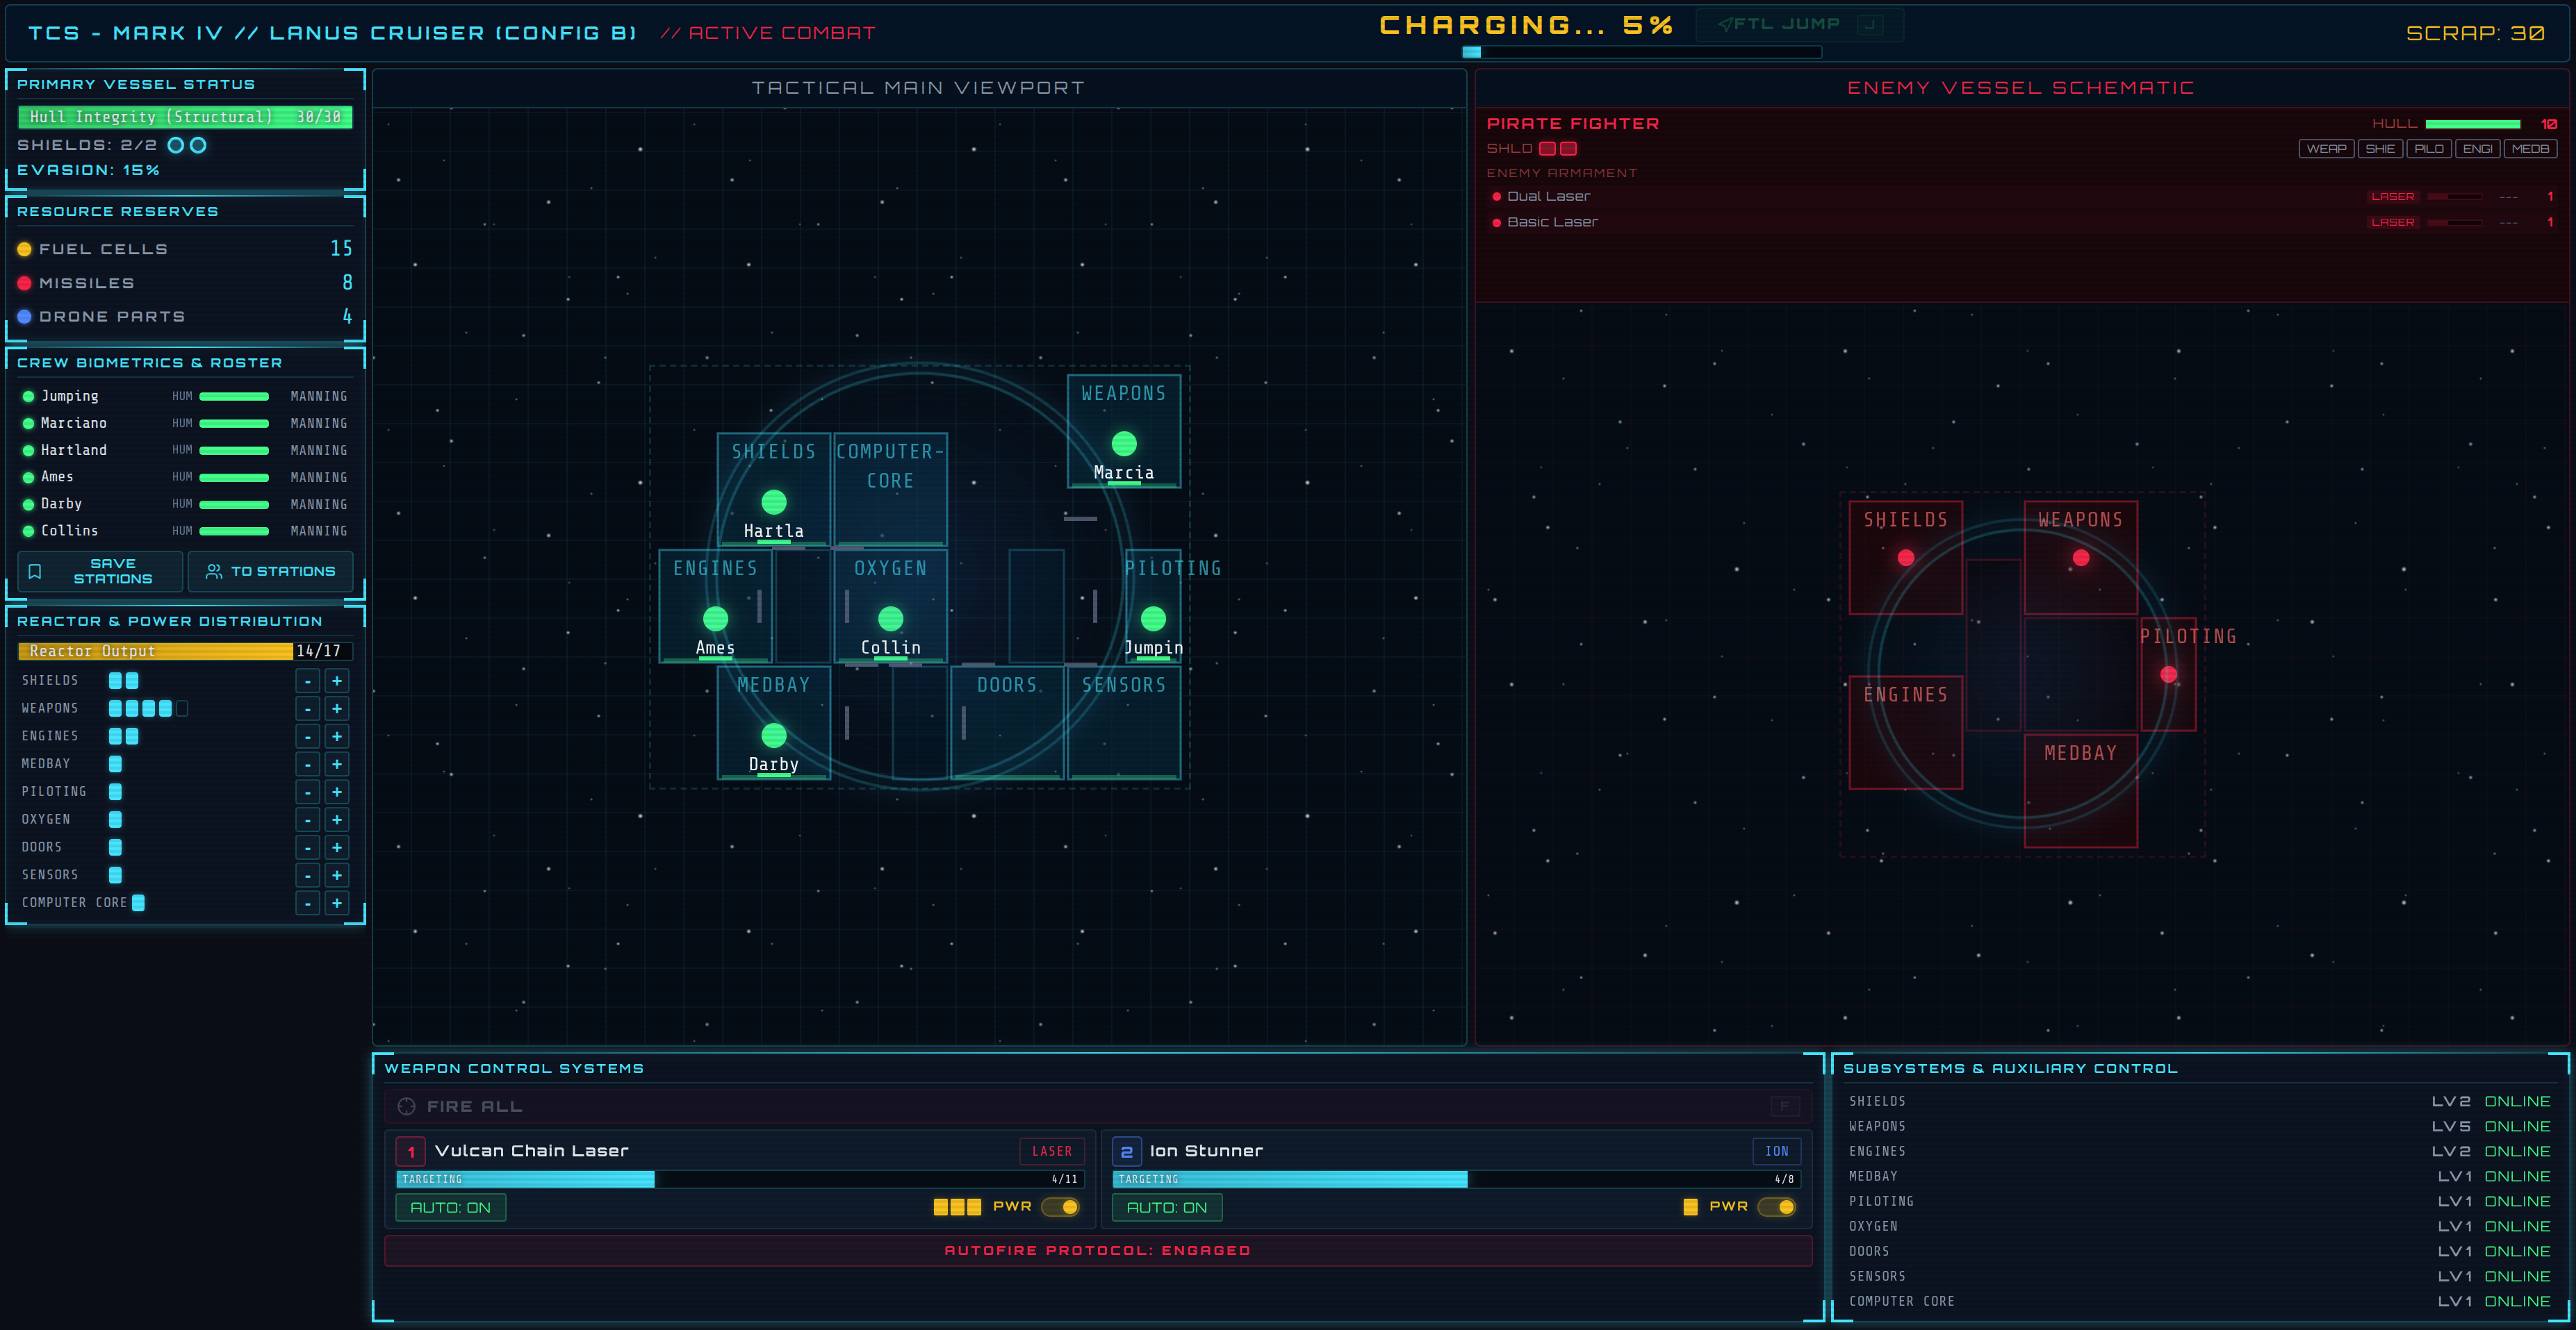Click the To Stations crew icon
This screenshot has height=1330, width=2576.
coord(213,572)
